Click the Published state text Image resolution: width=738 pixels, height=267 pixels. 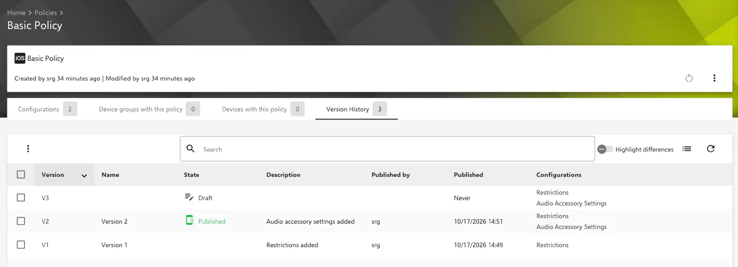pos(212,221)
